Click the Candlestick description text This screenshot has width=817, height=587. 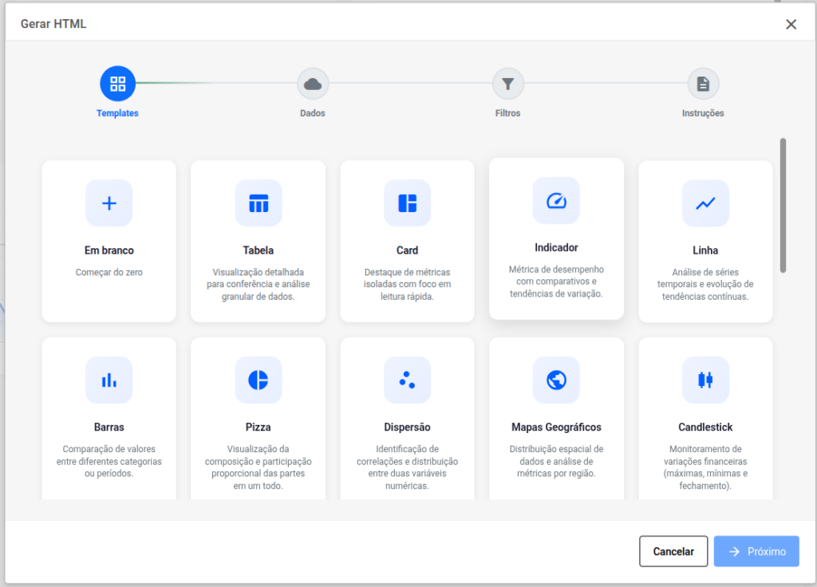(705, 467)
